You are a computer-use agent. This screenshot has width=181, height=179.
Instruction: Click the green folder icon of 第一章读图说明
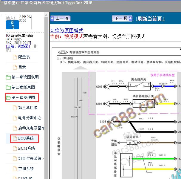(8, 77)
